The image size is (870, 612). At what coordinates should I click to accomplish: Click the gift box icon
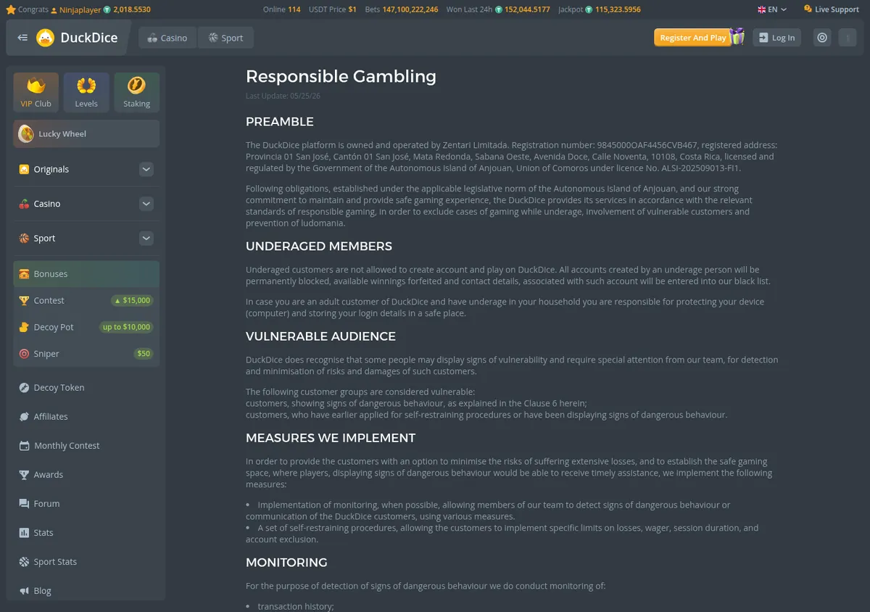tap(737, 36)
